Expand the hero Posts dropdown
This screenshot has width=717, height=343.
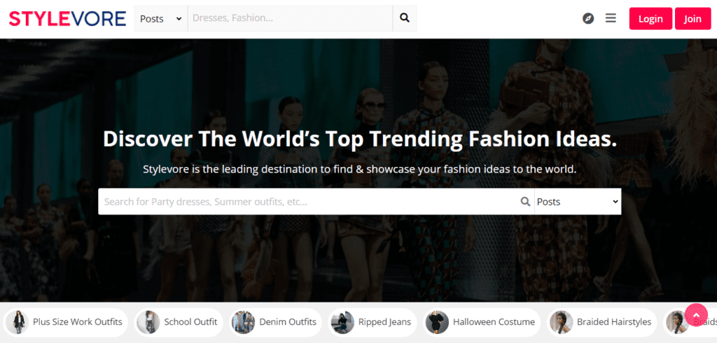tap(578, 202)
